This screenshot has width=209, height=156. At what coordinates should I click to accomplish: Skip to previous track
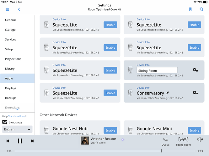[8, 141]
